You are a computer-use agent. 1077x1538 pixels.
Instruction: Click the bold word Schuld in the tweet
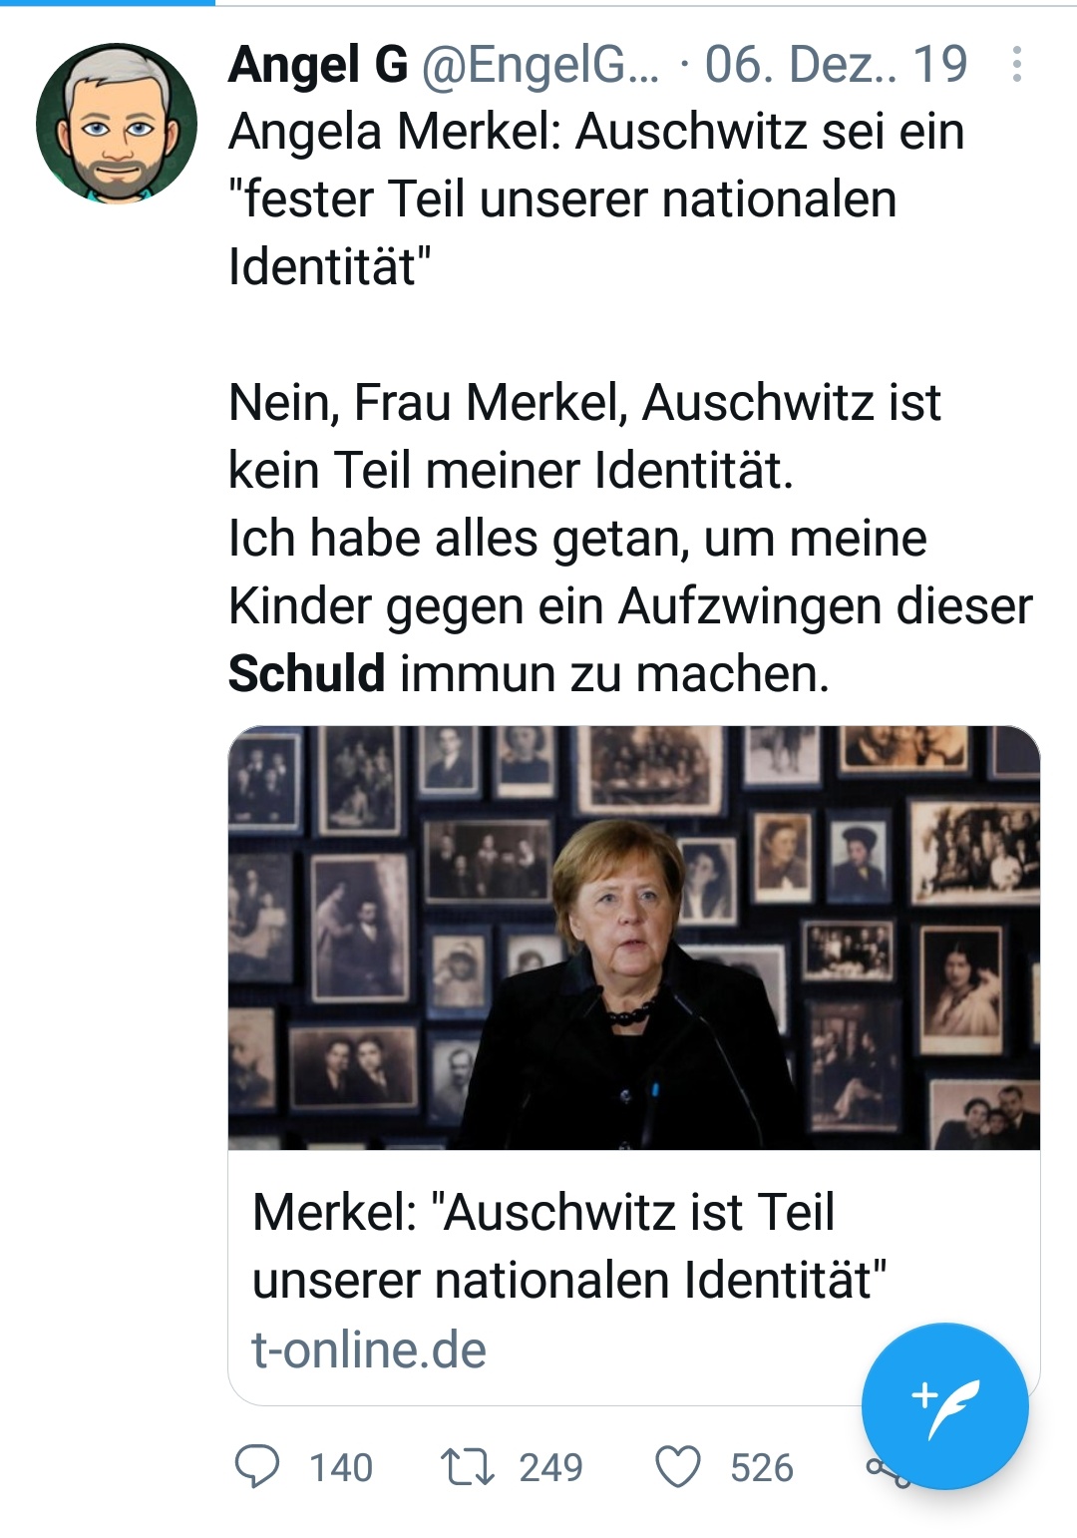(x=307, y=673)
